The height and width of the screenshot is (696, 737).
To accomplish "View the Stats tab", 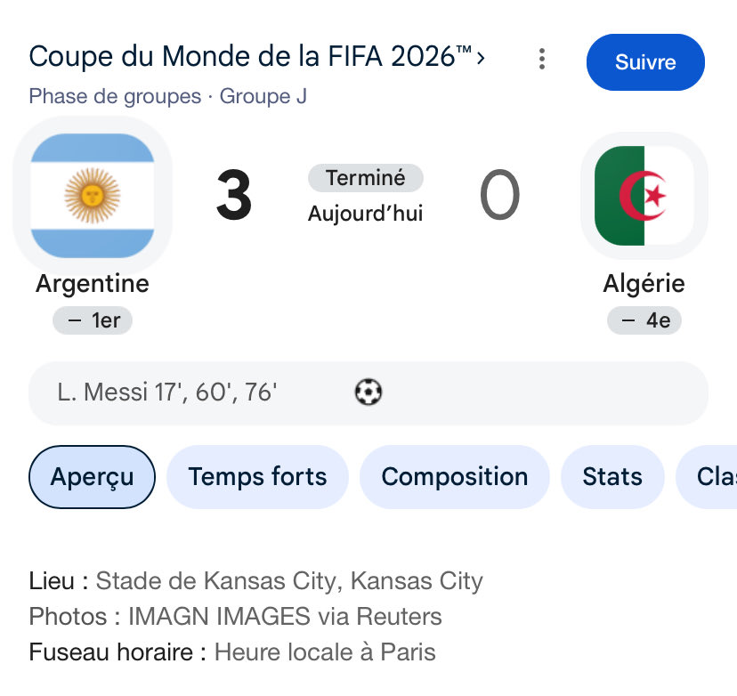I will pyautogui.click(x=612, y=477).
